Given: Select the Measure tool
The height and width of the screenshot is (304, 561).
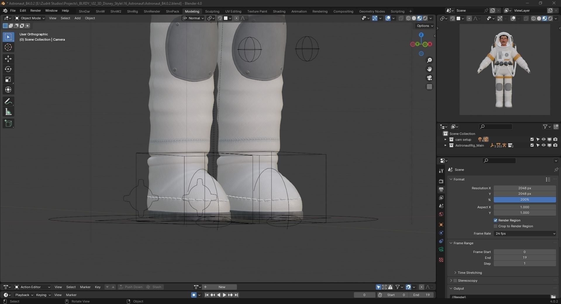Looking at the screenshot, I should (8, 112).
